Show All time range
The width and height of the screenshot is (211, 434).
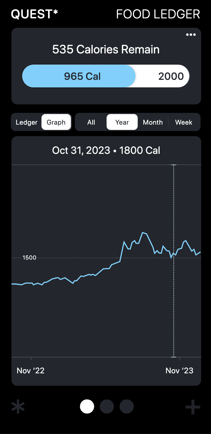91,122
